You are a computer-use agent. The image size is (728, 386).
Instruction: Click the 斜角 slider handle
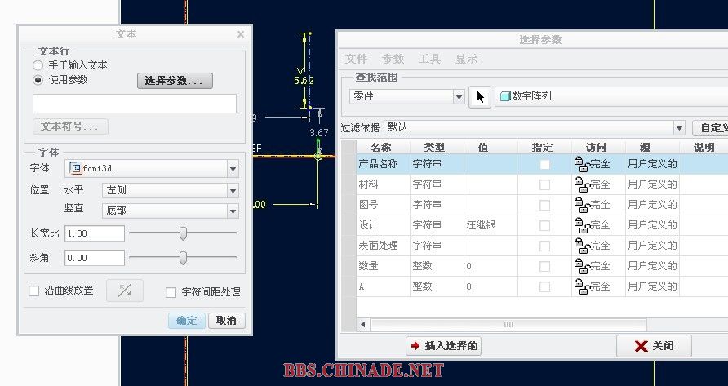coord(183,258)
